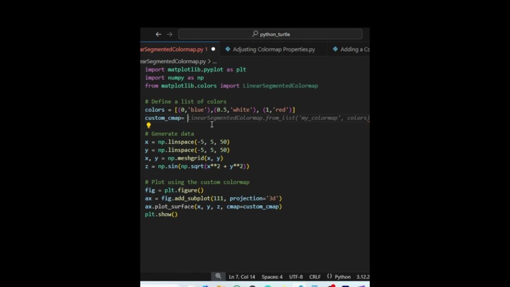Go back with the left arrow
Viewport: 510px width, 287px height.
coord(158,34)
